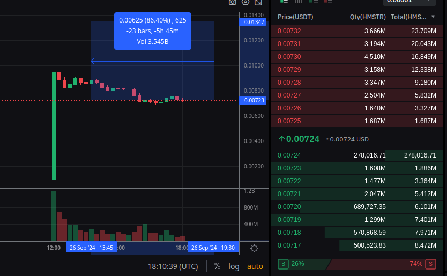Take a chart snapshot with the camera icon
The width and height of the screenshot is (447, 276).
coord(232,2)
